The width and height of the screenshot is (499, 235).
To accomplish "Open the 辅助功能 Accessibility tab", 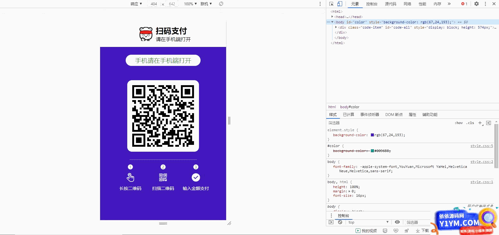I will (430, 114).
